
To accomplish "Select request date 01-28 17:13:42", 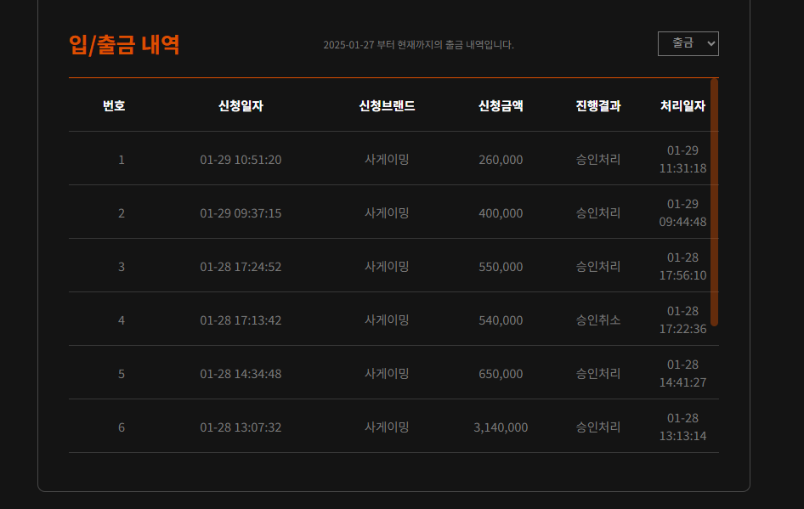I will click(241, 320).
